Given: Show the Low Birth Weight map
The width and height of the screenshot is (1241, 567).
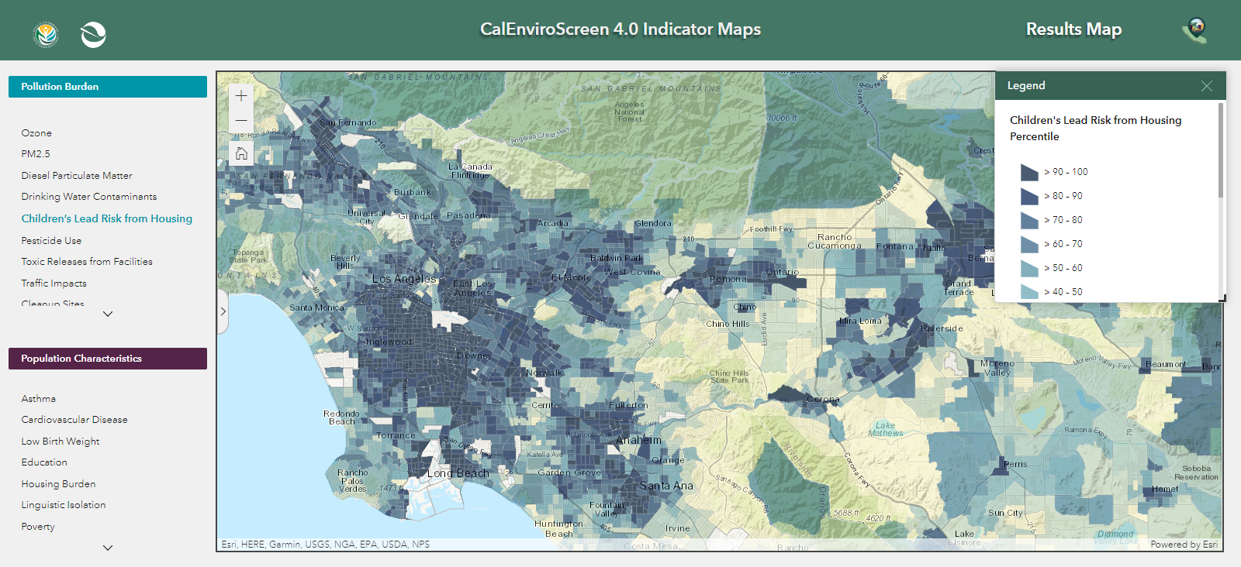Looking at the screenshot, I should [x=60, y=442].
